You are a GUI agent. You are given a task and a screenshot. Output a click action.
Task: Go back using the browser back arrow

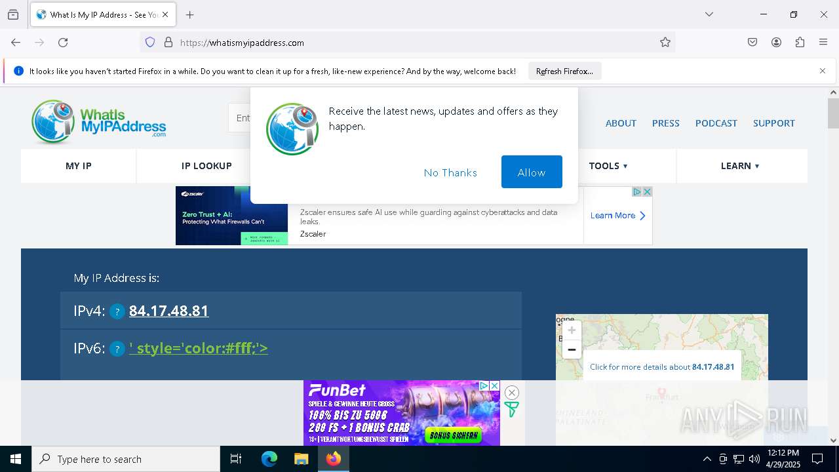(16, 43)
